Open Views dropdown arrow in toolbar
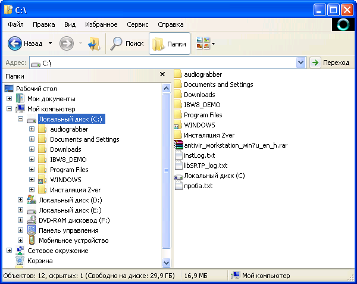357x284 pixels. [214, 43]
